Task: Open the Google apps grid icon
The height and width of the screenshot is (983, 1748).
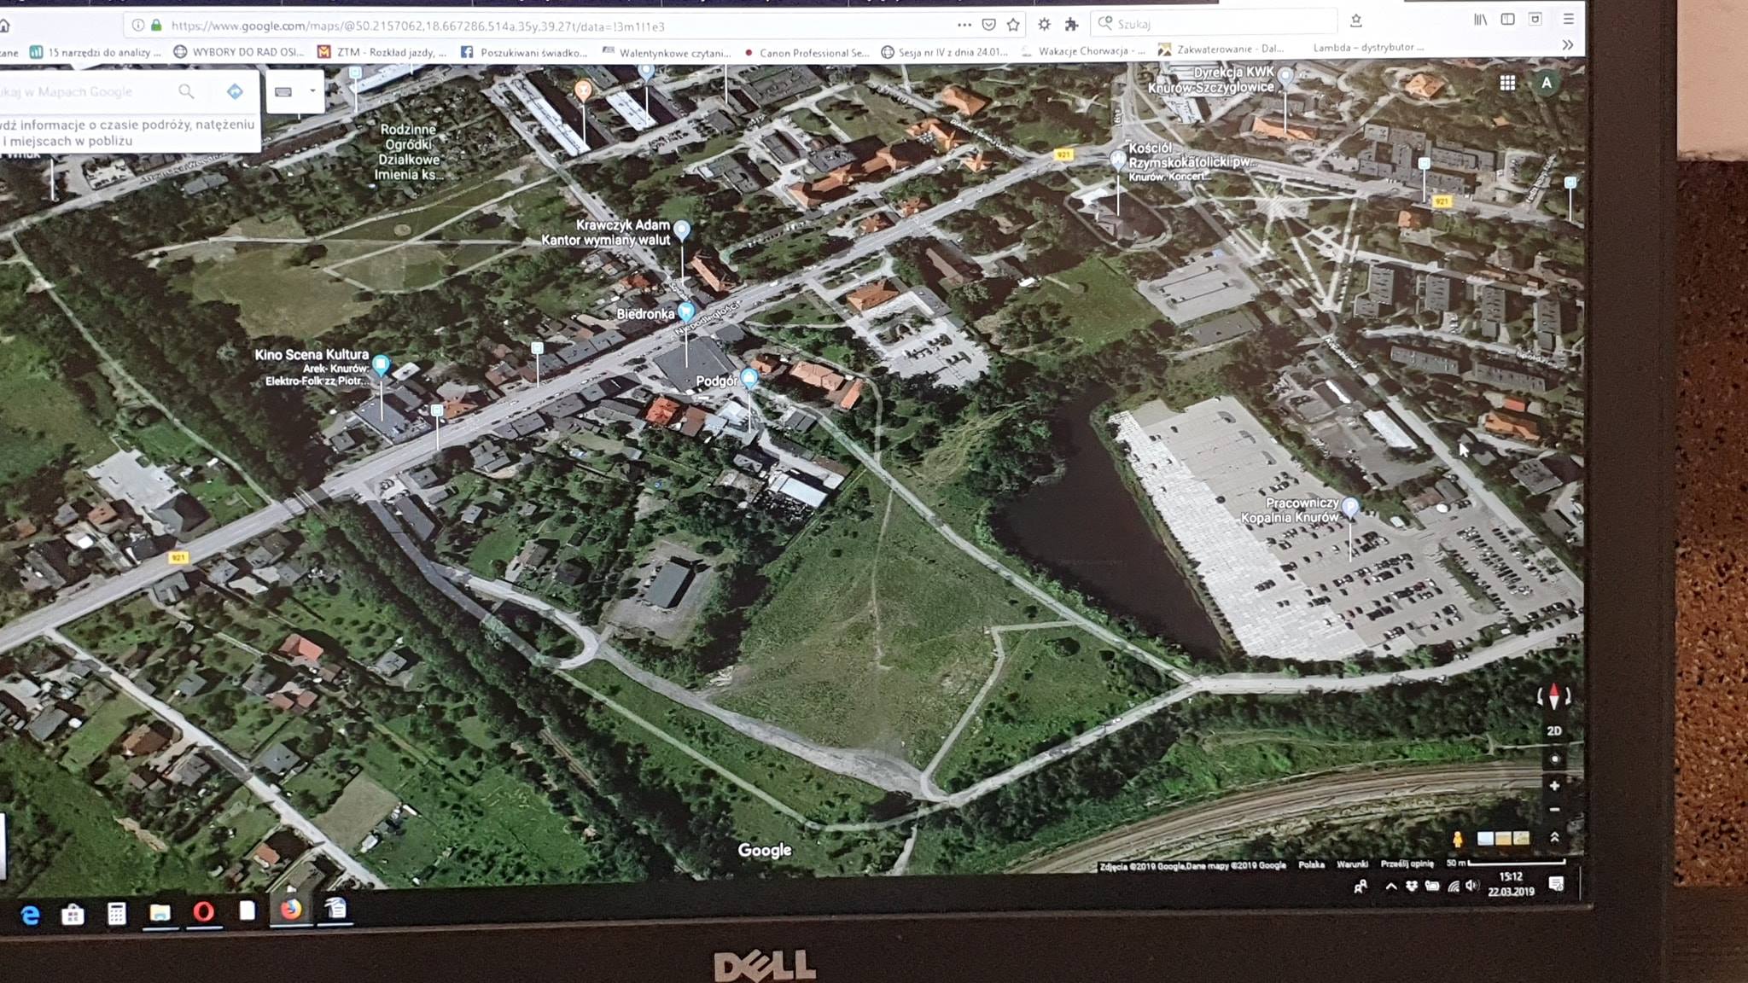Action: [x=1507, y=83]
